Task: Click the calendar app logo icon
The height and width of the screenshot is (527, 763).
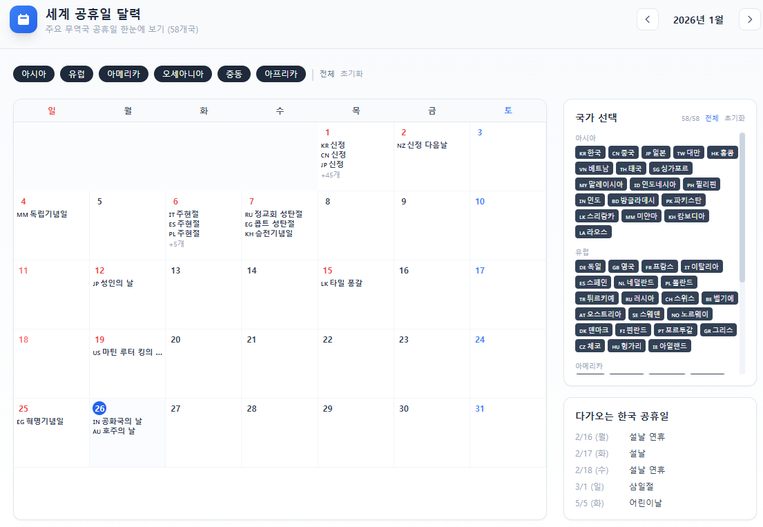Action: point(23,19)
